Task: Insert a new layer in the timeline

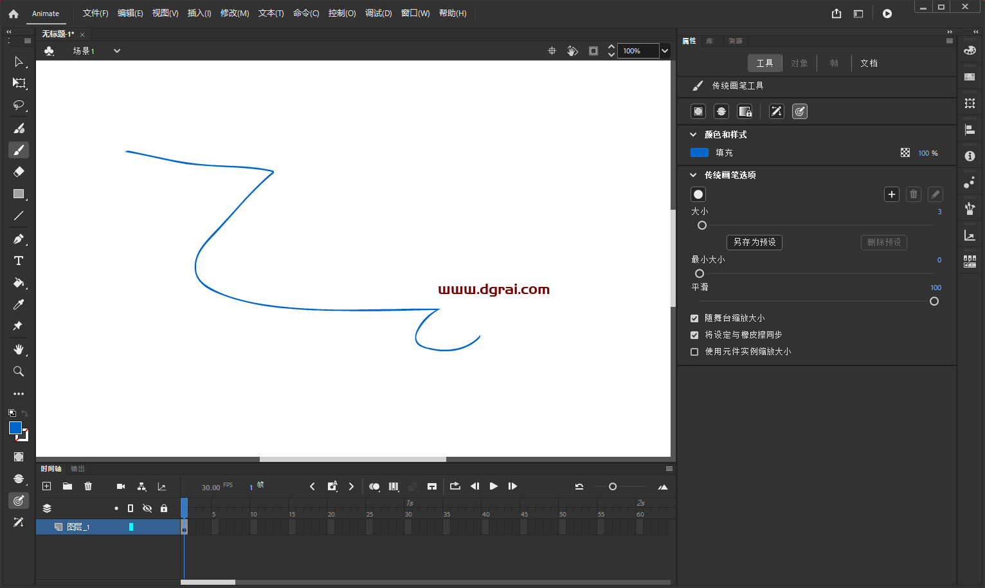Action: (x=46, y=486)
